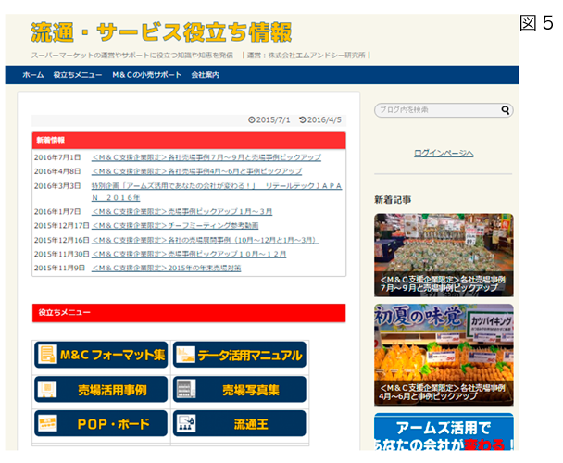Image resolution: width=563 pixels, height=463 pixels.
Task: Open 会社案内 menu item
Action: [x=206, y=75]
